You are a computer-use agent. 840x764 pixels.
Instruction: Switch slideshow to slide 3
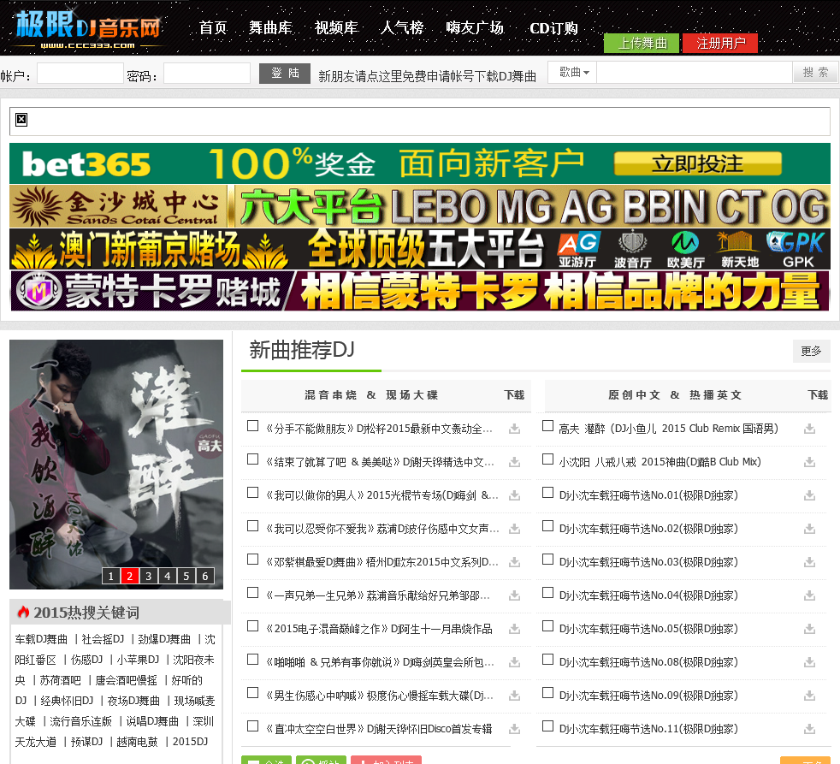[148, 576]
